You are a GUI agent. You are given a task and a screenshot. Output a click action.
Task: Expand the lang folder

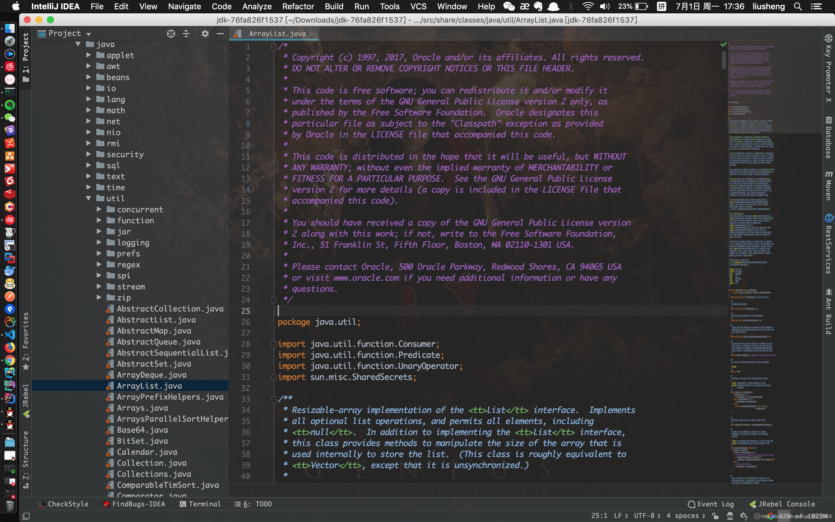pos(88,99)
